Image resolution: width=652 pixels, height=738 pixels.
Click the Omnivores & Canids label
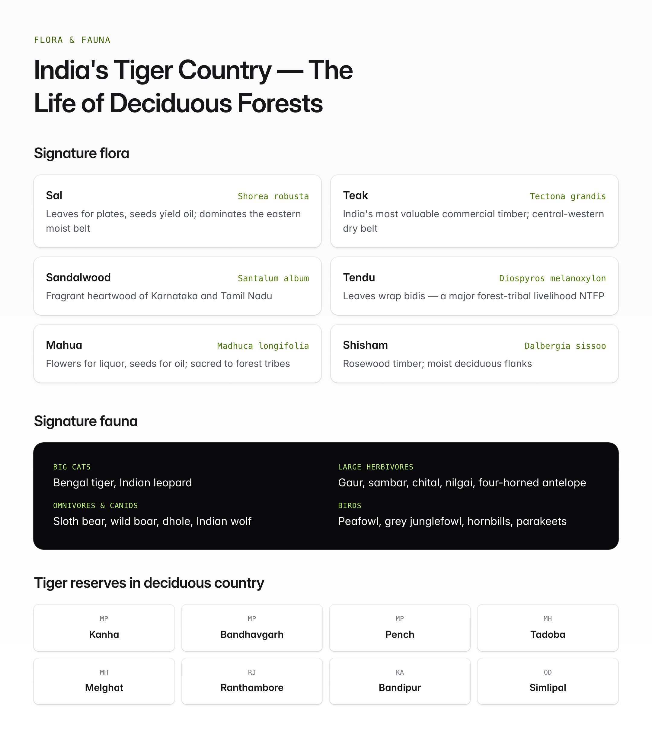[x=95, y=505]
